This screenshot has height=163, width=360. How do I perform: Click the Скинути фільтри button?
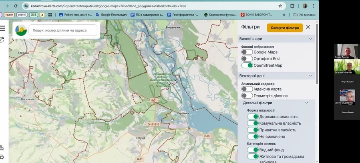click(x=285, y=28)
